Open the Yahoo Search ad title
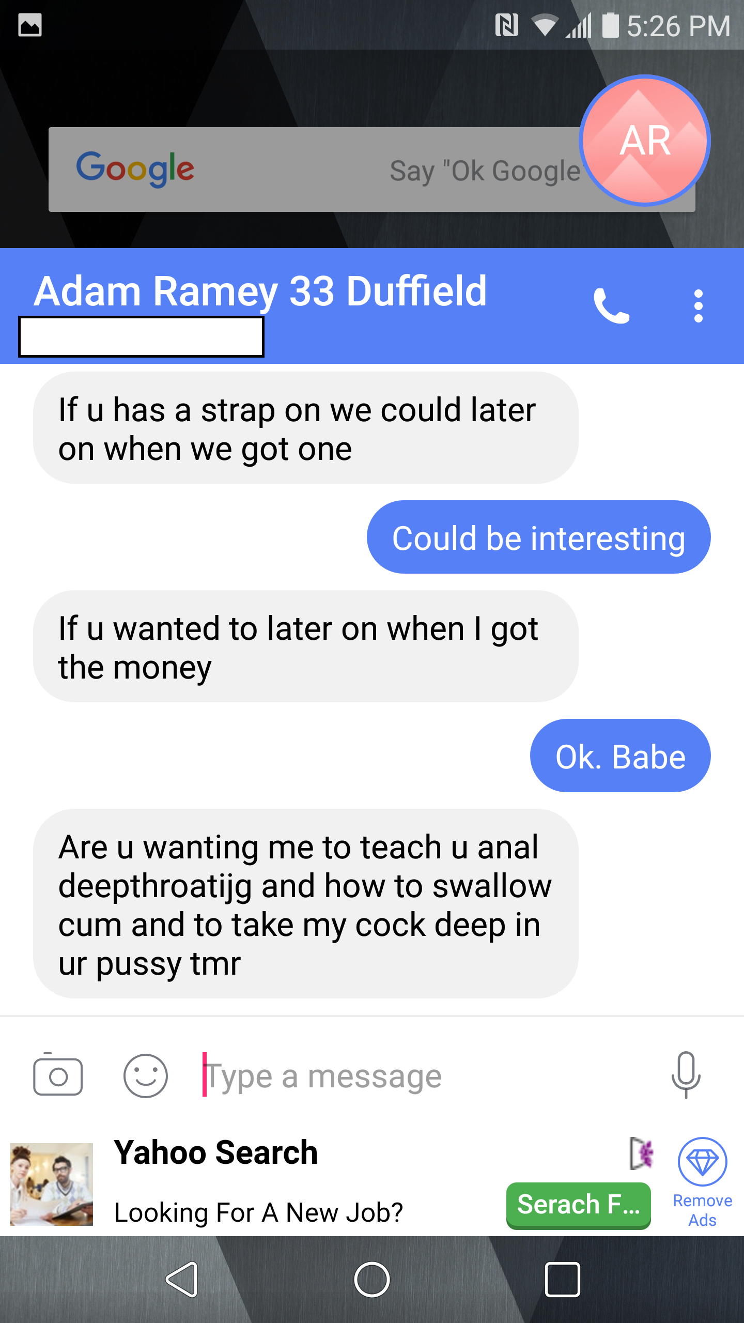The height and width of the screenshot is (1323, 744). tap(215, 1152)
